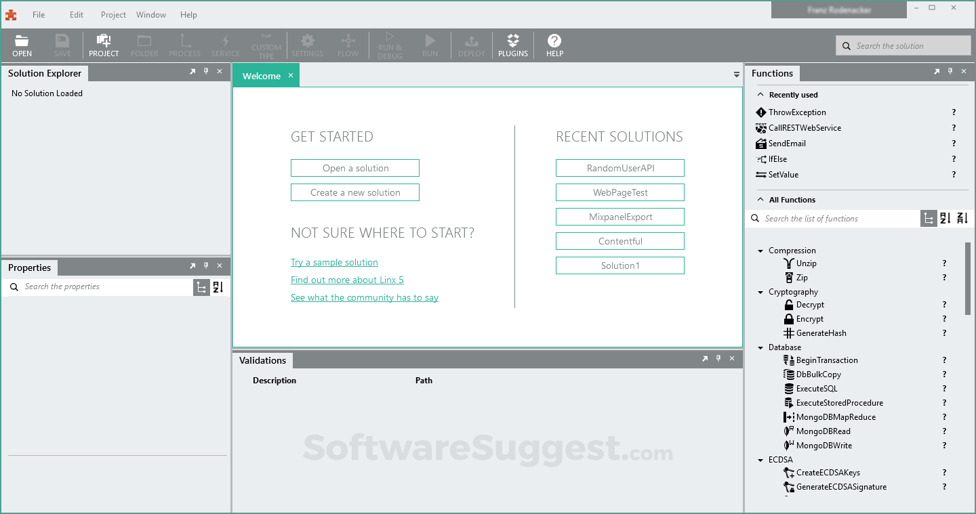Toggle grouped view in the Functions list
Screen dimensions: 976x514
(x=929, y=218)
